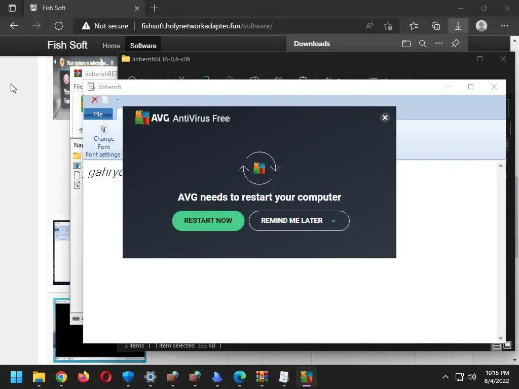
Task: Go back in Edge browser
Action: coord(14,26)
